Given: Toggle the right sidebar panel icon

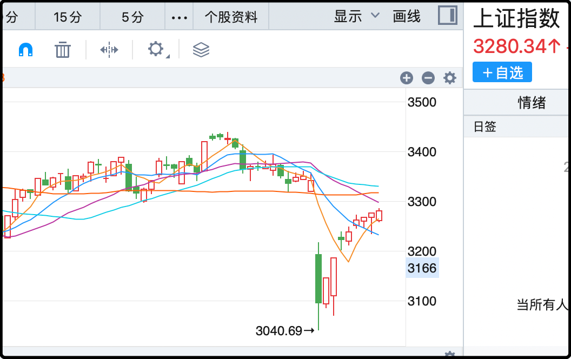Looking at the screenshot, I should tap(447, 15).
